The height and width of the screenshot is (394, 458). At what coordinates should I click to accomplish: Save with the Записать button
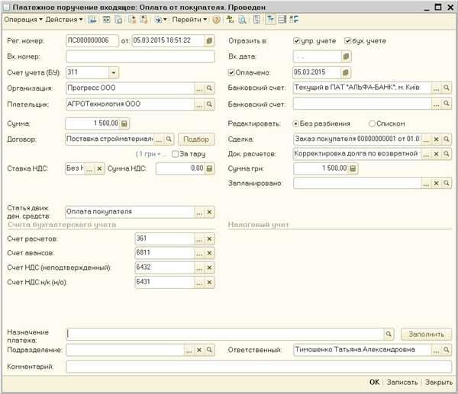pos(402,382)
